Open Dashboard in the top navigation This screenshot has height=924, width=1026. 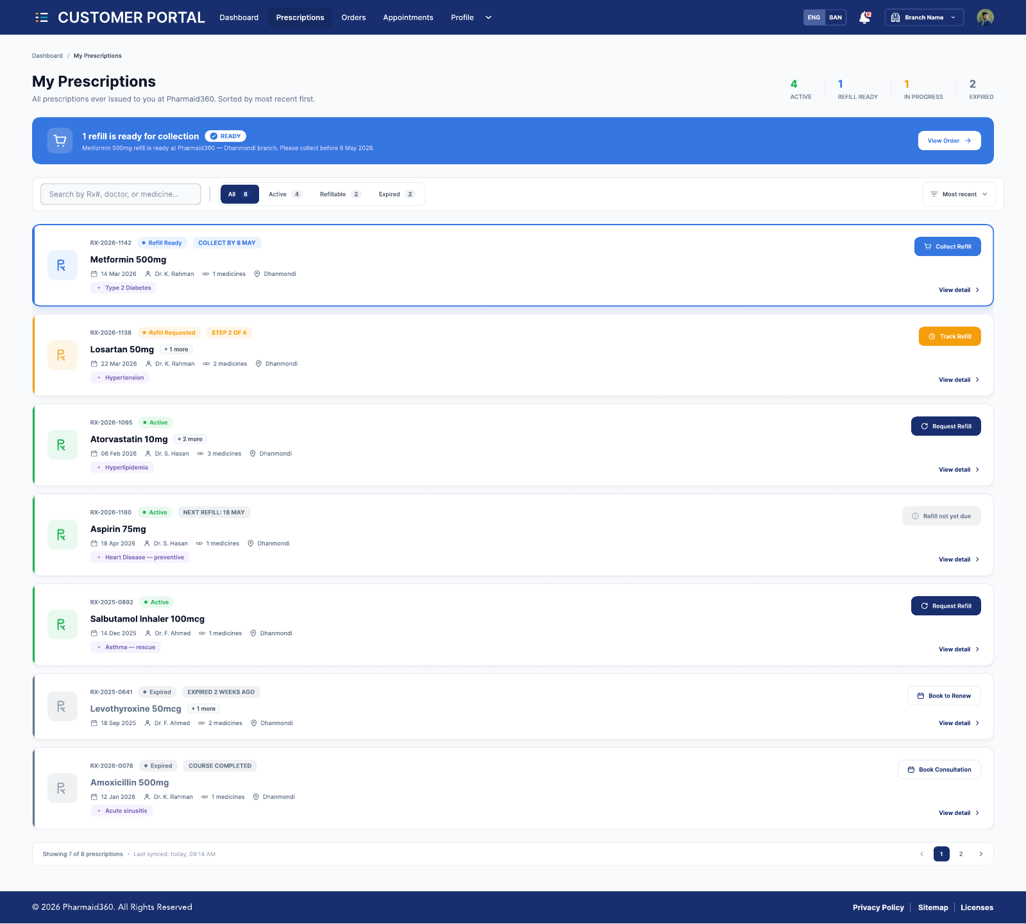coord(239,17)
